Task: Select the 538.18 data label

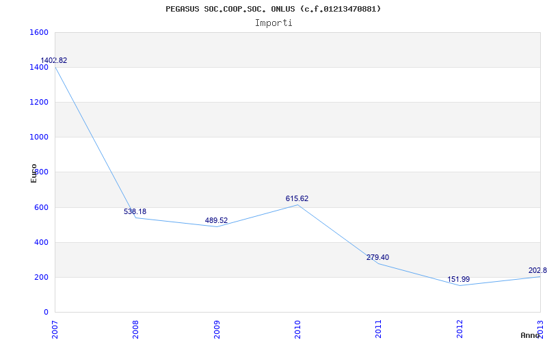Action: 135,211
